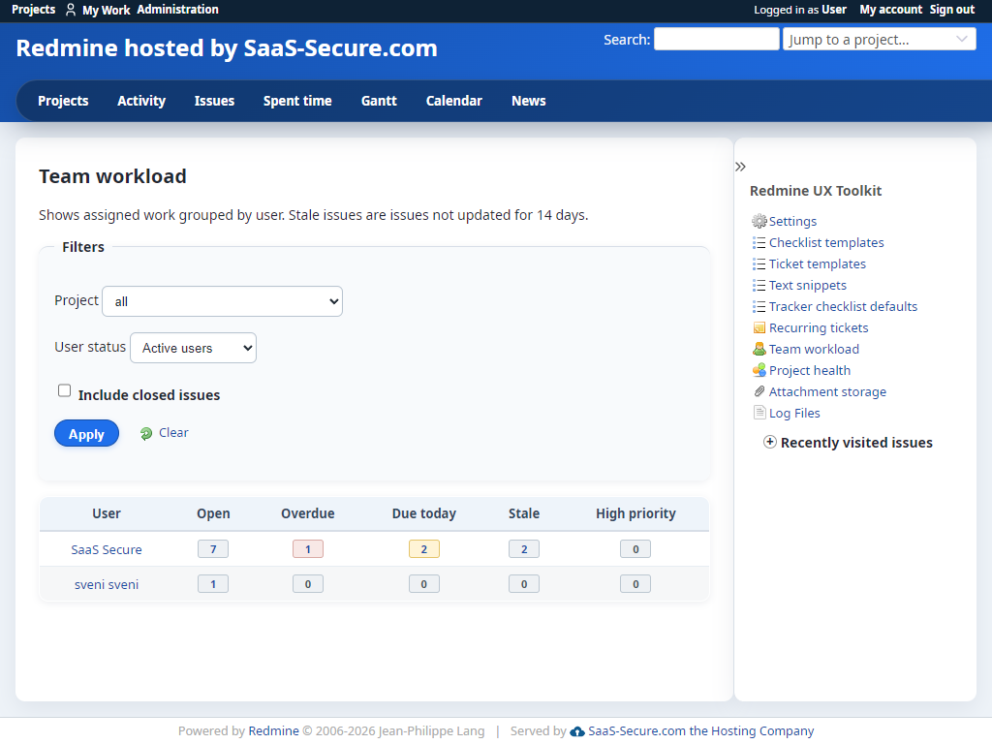Viewport: 992px width, 744px height.
Task: Open Project health link
Action: 810,370
